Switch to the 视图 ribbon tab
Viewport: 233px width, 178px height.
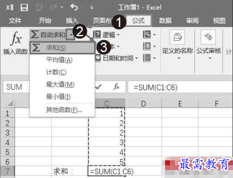(x=219, y=20)
